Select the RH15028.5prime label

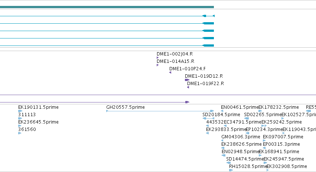point(248,167)
